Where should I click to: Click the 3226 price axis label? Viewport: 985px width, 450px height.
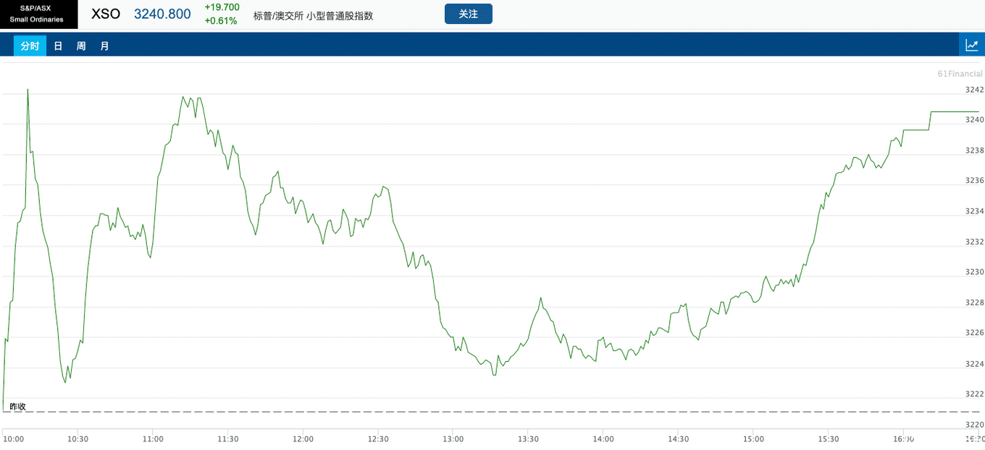click(x=975, y=333)
